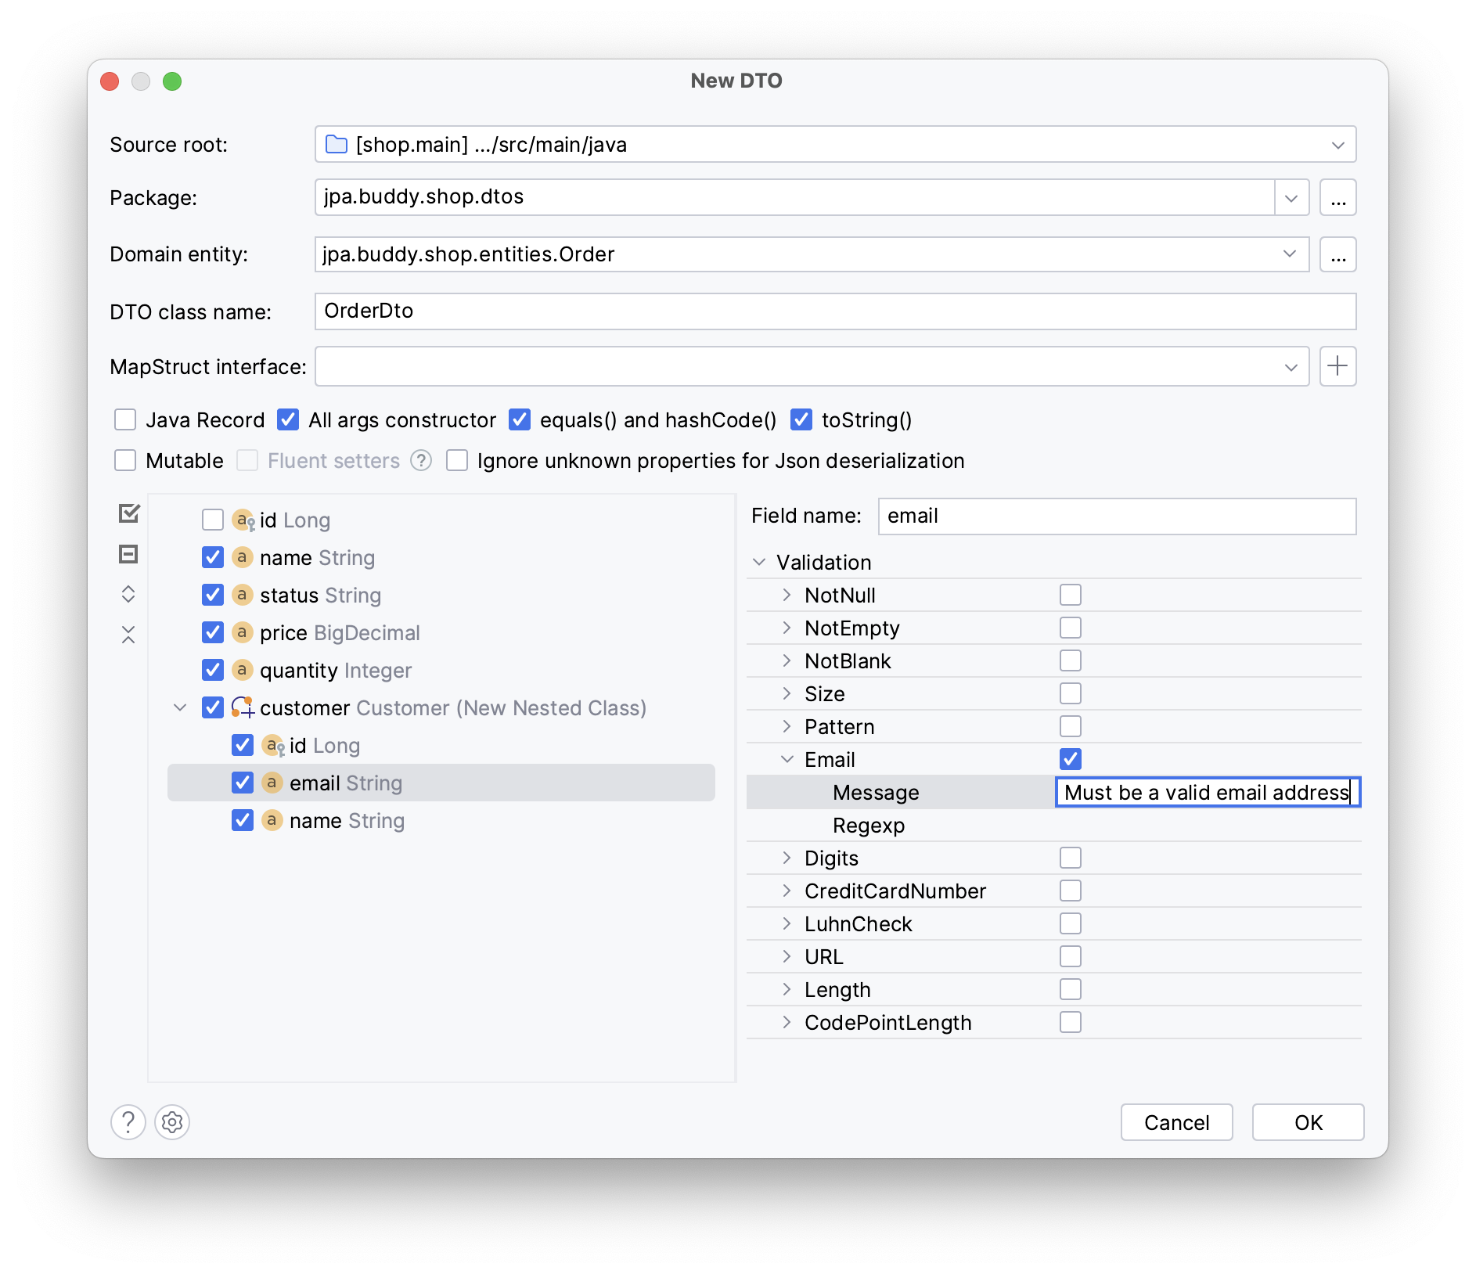Click the Email Message input field
Screen dimensions: 1476x1274
tap(1208, 792)
